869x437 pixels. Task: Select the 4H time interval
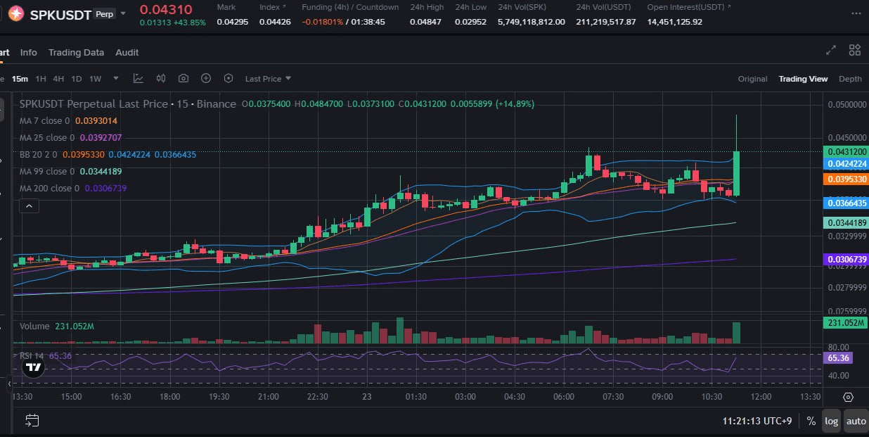(58, 79)
